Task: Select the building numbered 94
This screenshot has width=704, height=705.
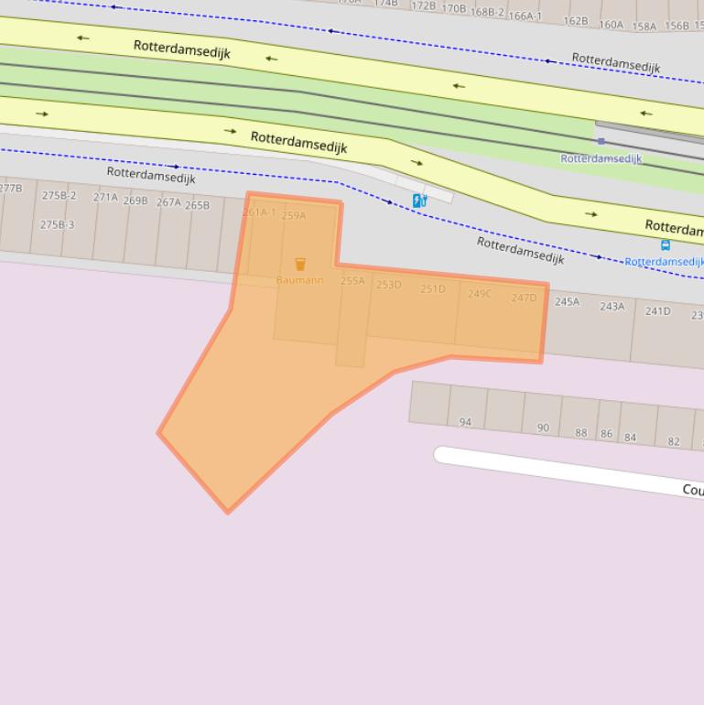Action: 465,422
